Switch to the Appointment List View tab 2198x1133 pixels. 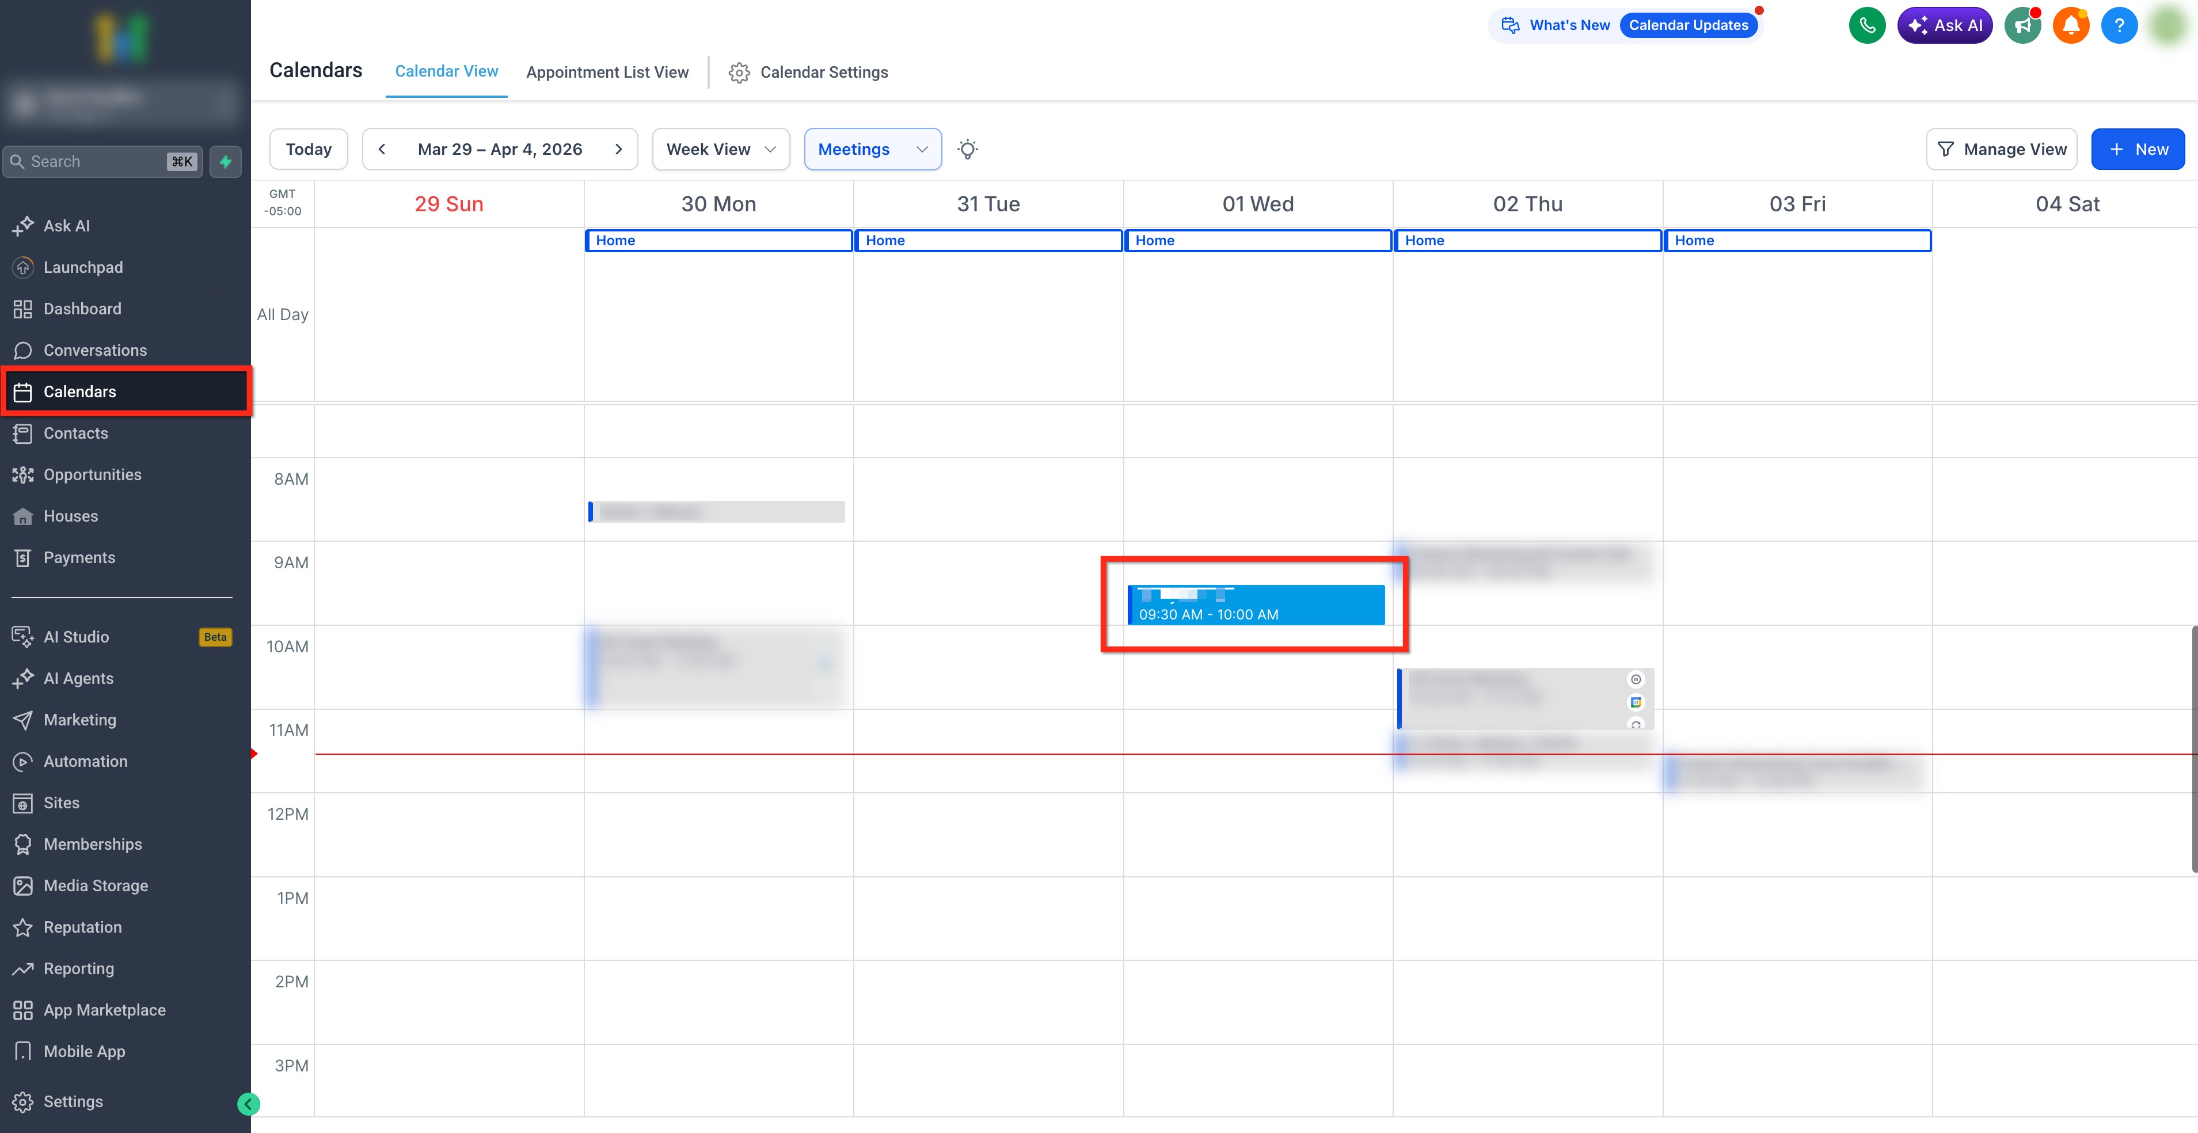click(x=607, y=73)
